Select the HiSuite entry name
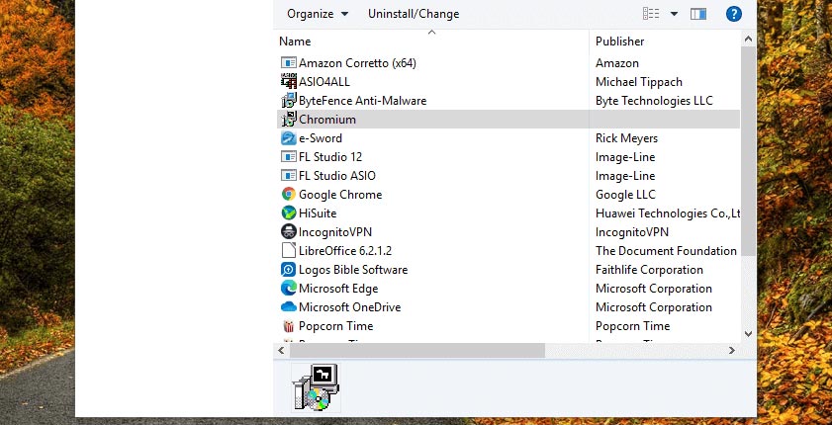Image resolution: width=832 pixels, height=425 pixels. tap(318, 213)
